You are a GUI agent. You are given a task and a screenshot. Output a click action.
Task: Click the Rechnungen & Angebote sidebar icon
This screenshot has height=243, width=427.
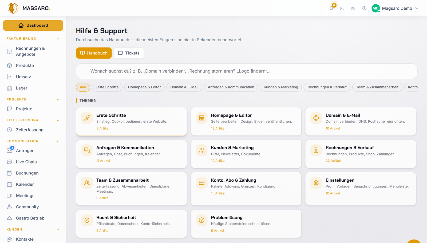pos(10,51)
